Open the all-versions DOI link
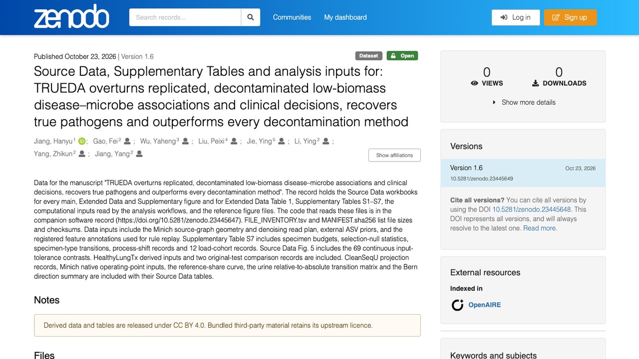This screenshot has width=639, height=359. pyautogui.click(x=532, y=209)
